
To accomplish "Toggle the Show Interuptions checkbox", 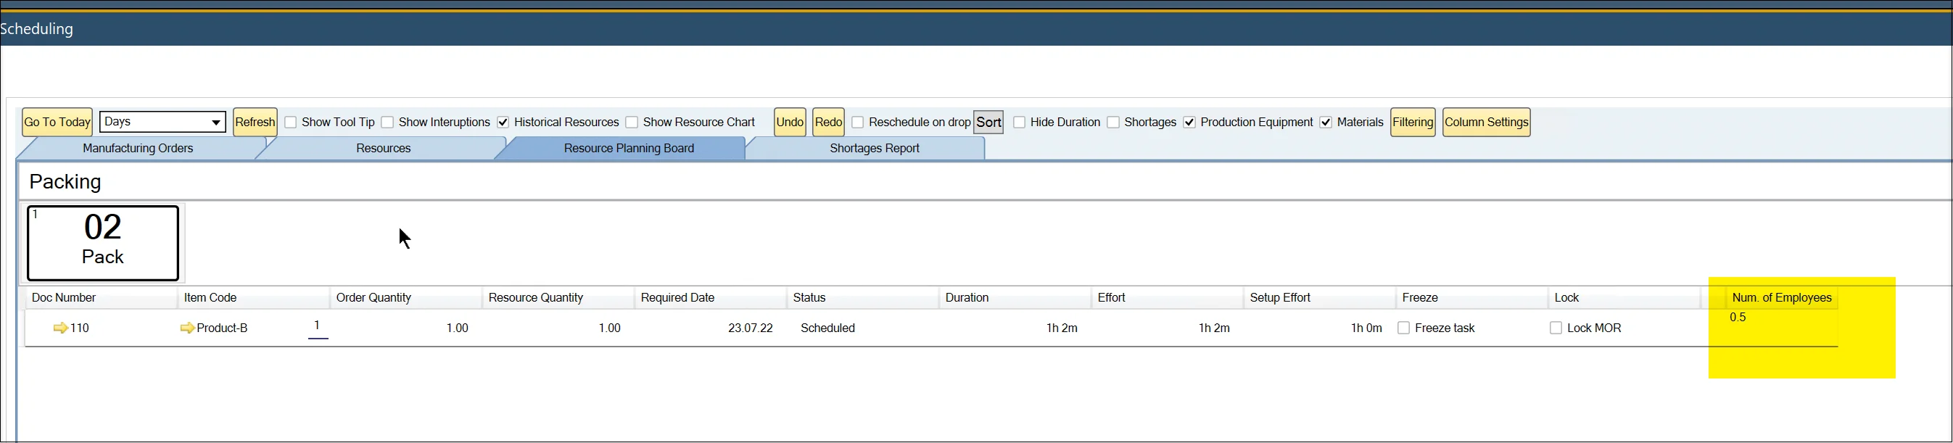I will pyautogui.click(x=387, y=122).
